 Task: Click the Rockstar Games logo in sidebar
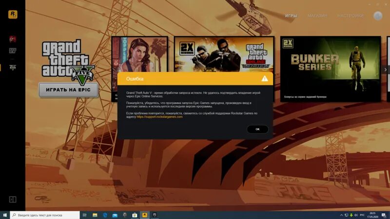13,15
